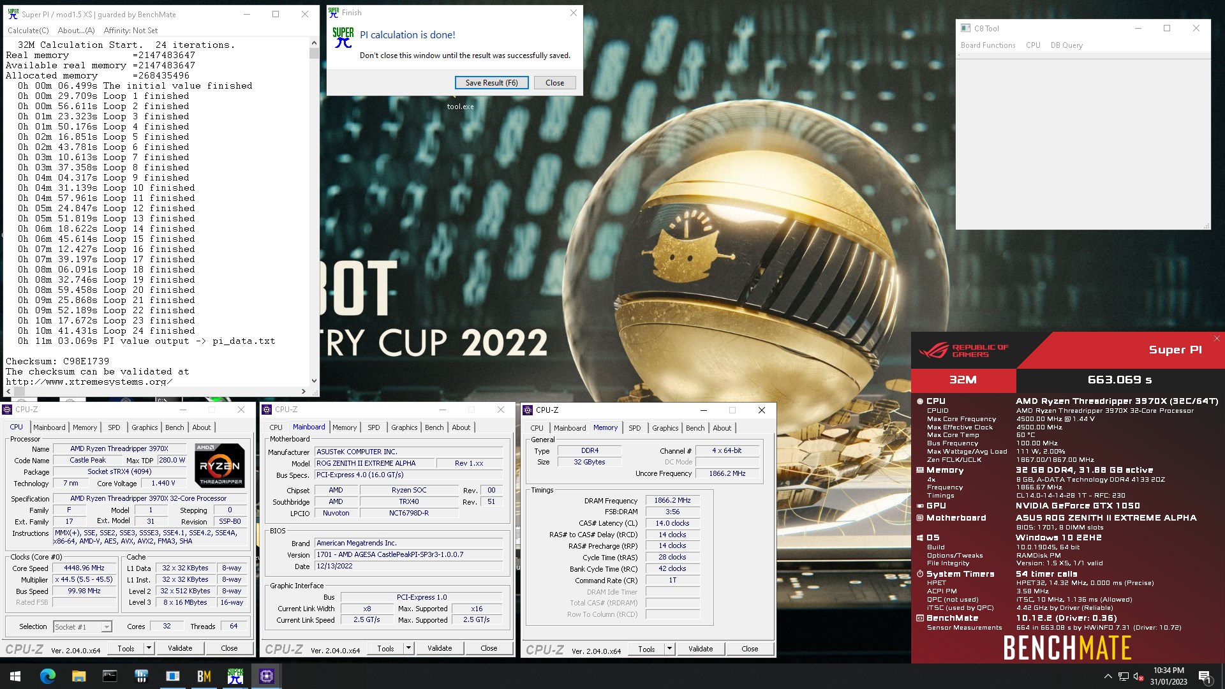Open File Explorer from the taskbar

pos(78,676)
